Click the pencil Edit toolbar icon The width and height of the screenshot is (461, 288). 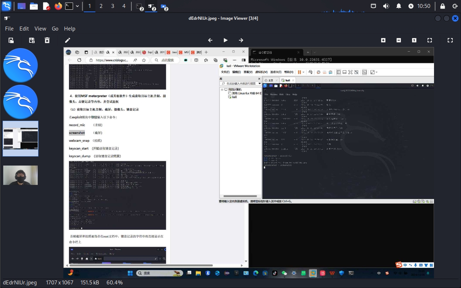click(x=67, y=40)
